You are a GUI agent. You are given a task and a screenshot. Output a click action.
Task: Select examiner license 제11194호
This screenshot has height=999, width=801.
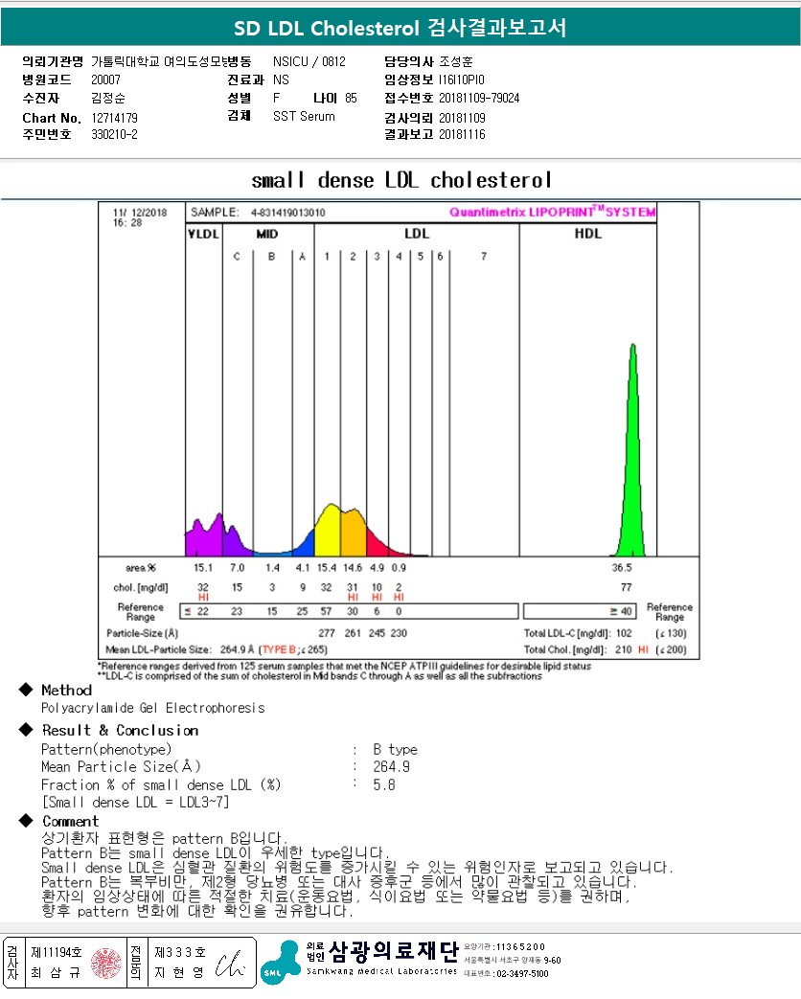tap(57, 952)
